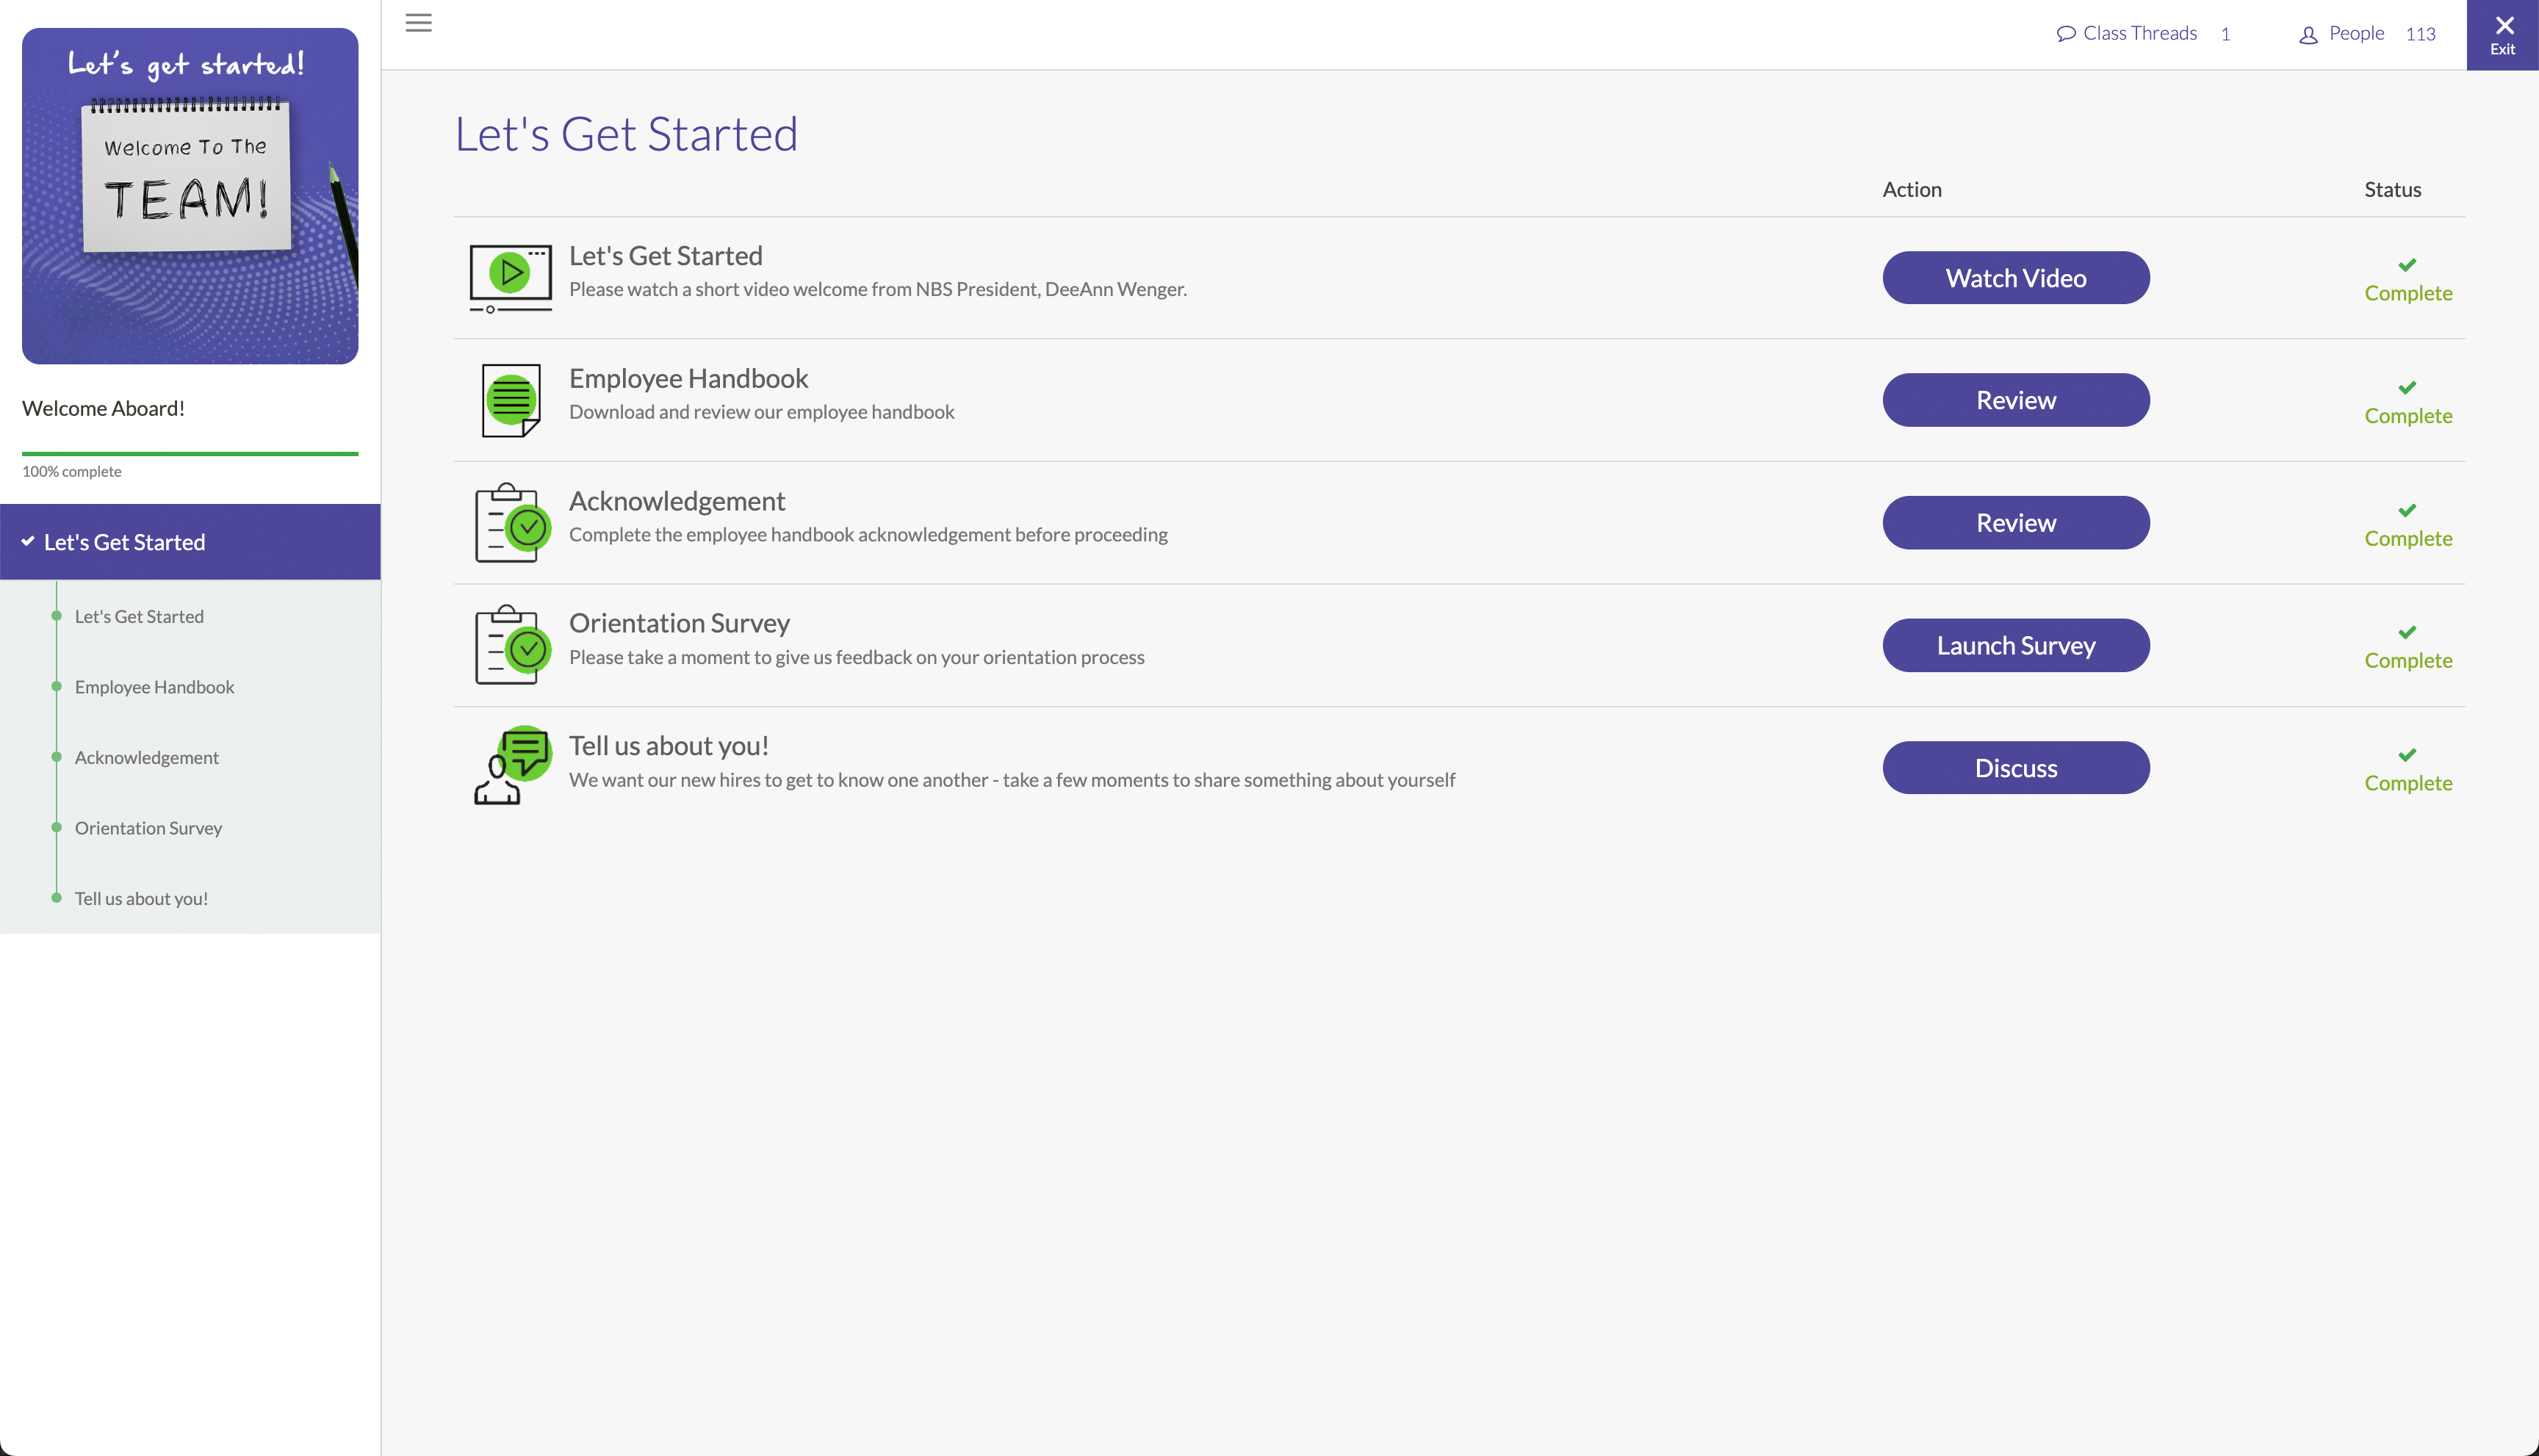
Task: Select Acknowledgement in sidebar tree
Action: point(146,758)
